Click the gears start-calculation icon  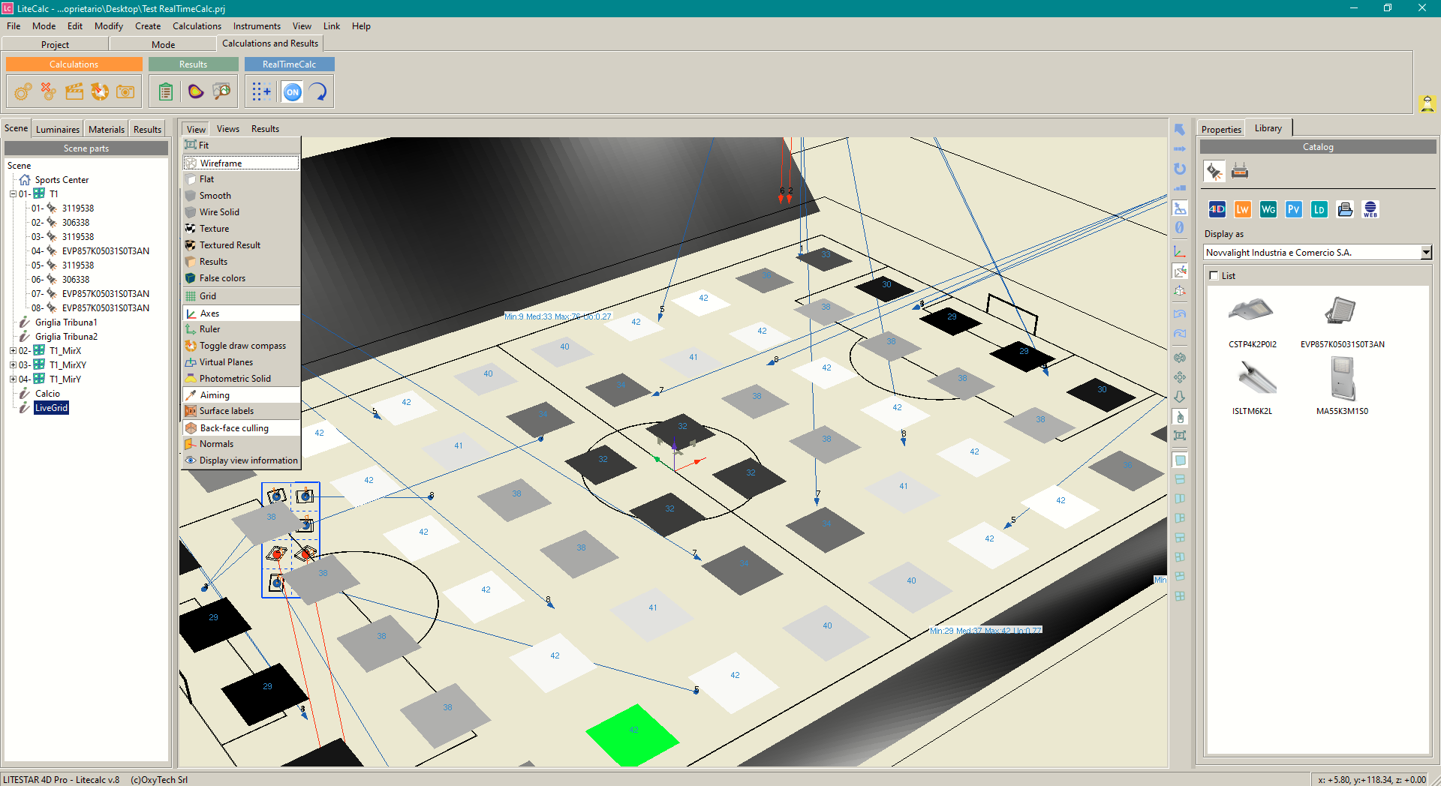click(x=23, y=91)
